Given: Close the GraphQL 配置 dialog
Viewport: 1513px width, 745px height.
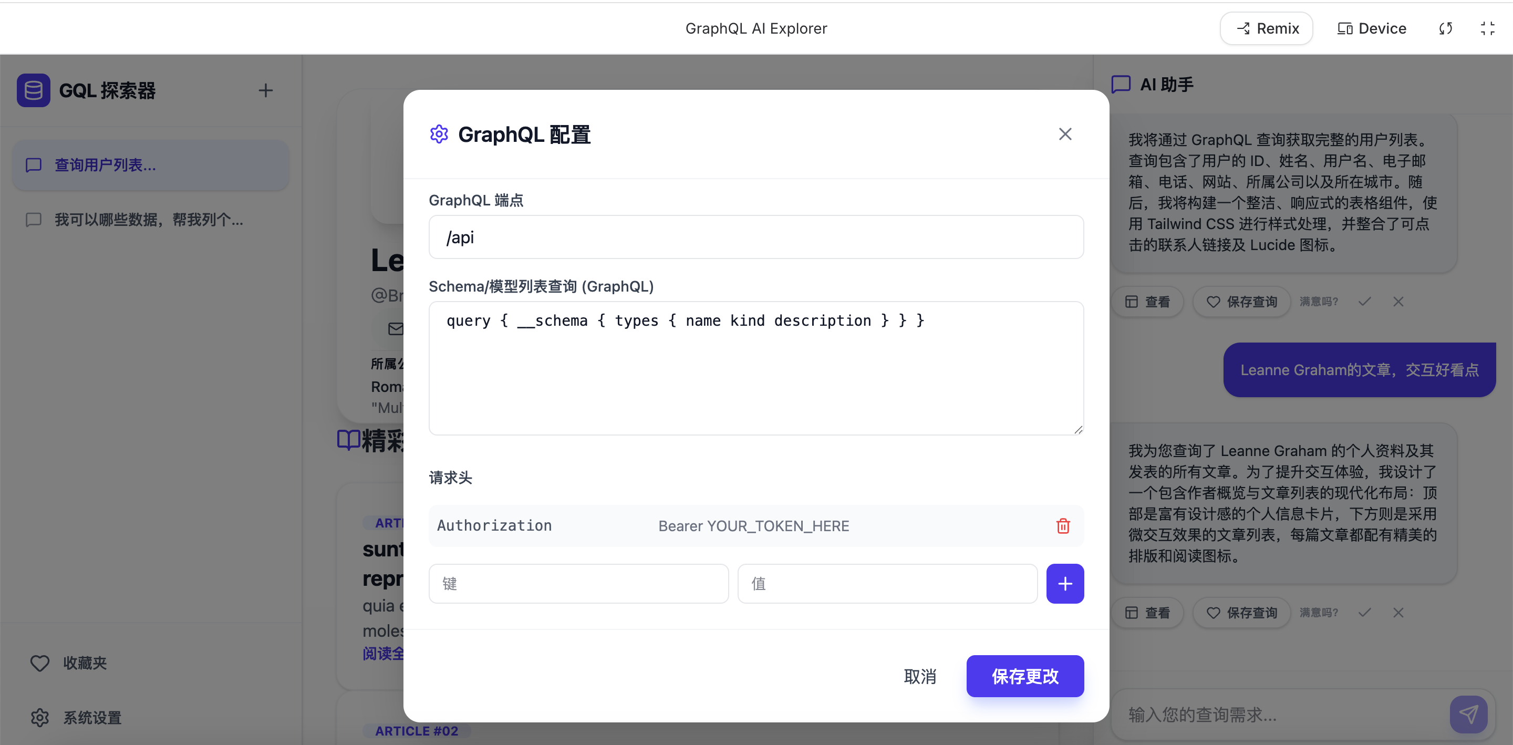Looking at the screenshot, I should (1064, 134).
